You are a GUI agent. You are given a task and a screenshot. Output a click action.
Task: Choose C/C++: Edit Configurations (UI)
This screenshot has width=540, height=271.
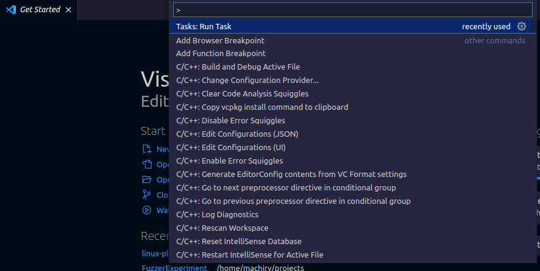point(353,148)
